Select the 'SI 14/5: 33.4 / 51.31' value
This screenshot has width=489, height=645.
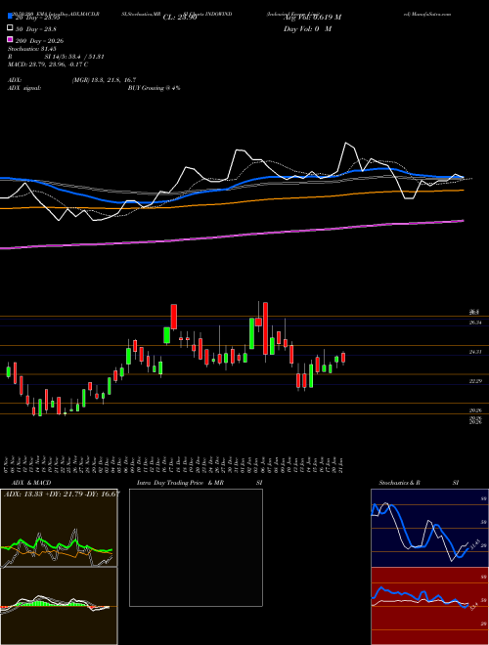pyautogui.click(x=74, y=57)
